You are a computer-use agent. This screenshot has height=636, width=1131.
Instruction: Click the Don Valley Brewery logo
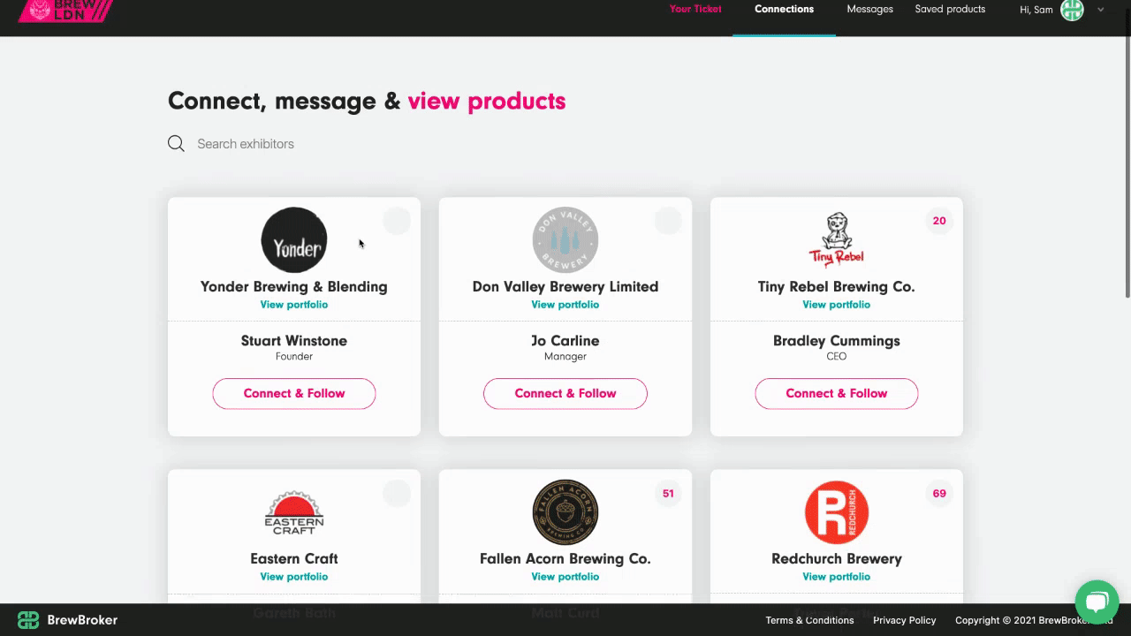point(565,240)
